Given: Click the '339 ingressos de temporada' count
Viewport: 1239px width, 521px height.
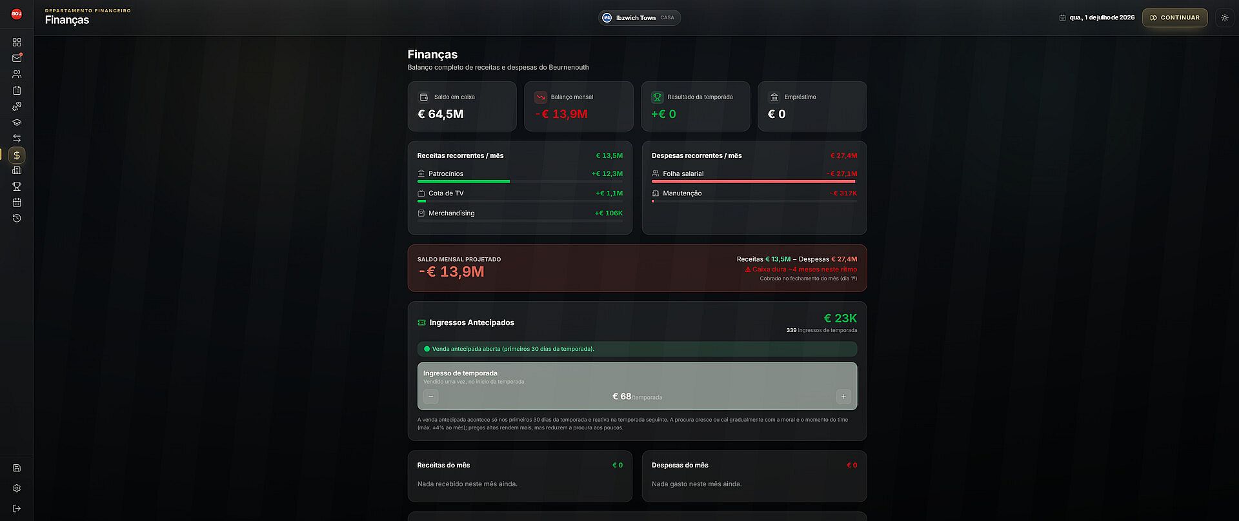Looking at the screenshot, I should (821, 331).
